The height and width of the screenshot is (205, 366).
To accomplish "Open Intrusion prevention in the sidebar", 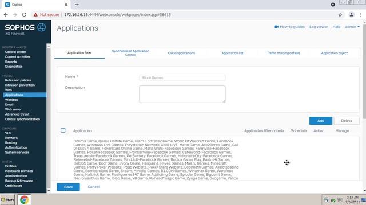I will click(20, 85).
